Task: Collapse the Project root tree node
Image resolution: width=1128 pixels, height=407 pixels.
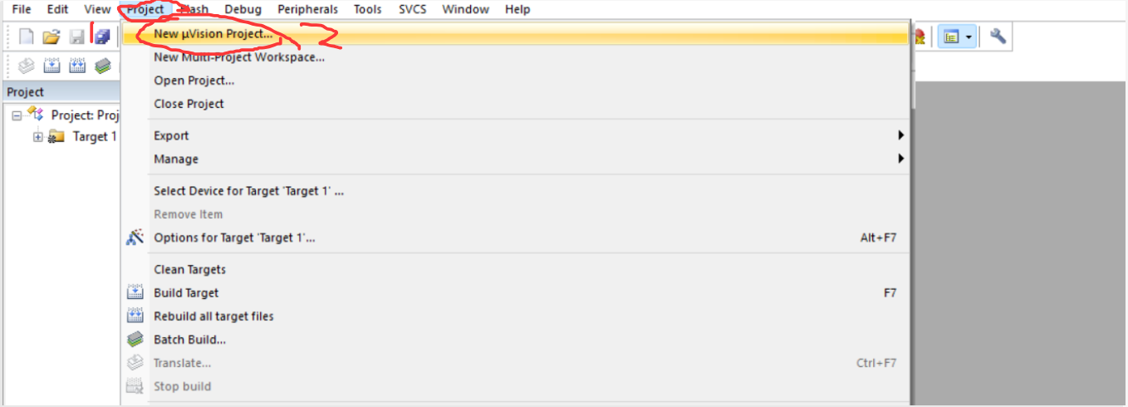Action: (17, 115)
